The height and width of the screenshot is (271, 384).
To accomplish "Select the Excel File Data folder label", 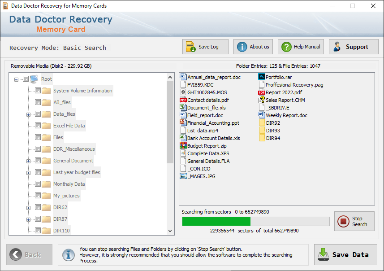I will [69, 126].
